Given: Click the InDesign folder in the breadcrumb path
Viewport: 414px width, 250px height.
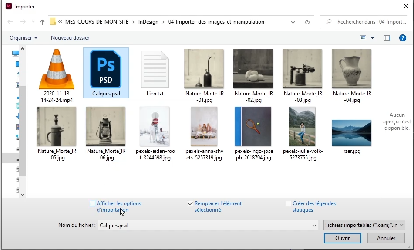Looking at the screenshot, I should pyautogui.click(x=148, y=22).
